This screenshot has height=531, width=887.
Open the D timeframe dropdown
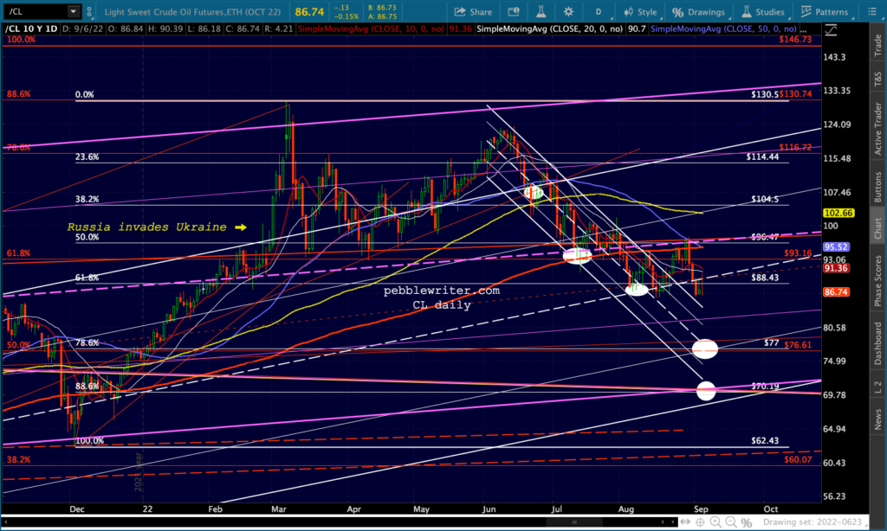tap(598, 12)
